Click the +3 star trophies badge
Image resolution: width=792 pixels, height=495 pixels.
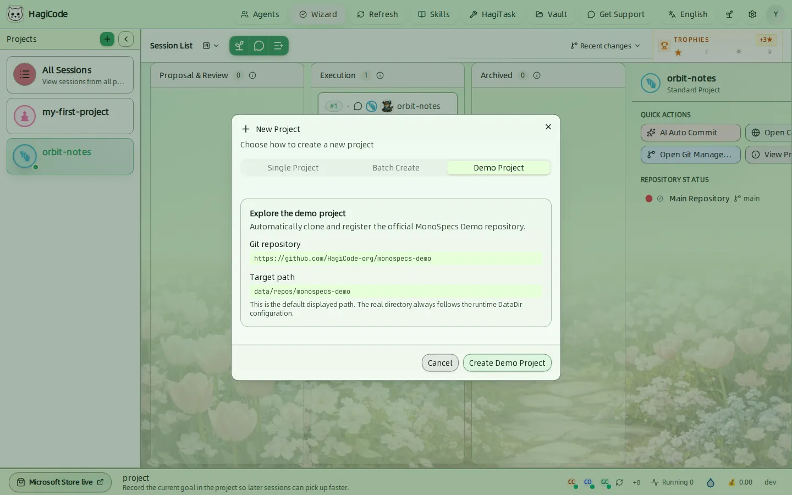pyautogui.click(x=766, y=40)
